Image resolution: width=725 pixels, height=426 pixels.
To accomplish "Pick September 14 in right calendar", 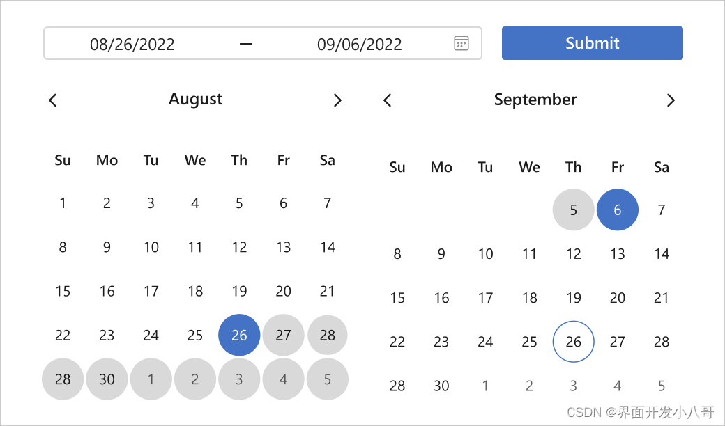I will click(662, 254).
